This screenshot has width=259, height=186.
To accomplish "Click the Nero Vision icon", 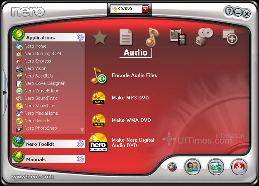I will [19, 69].
